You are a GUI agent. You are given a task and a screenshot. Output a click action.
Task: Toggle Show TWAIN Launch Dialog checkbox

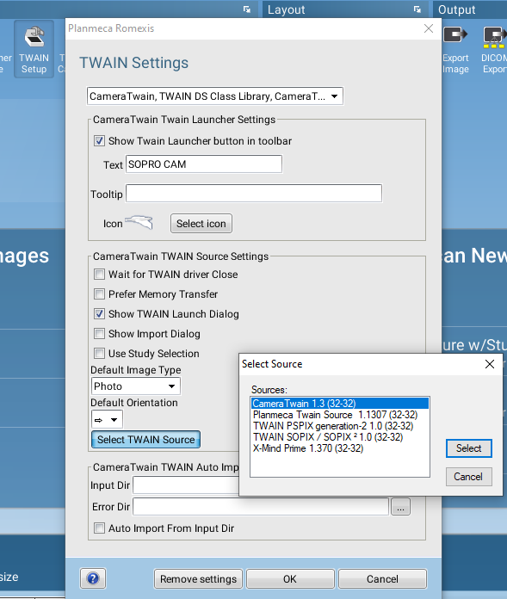coord(99,314)
